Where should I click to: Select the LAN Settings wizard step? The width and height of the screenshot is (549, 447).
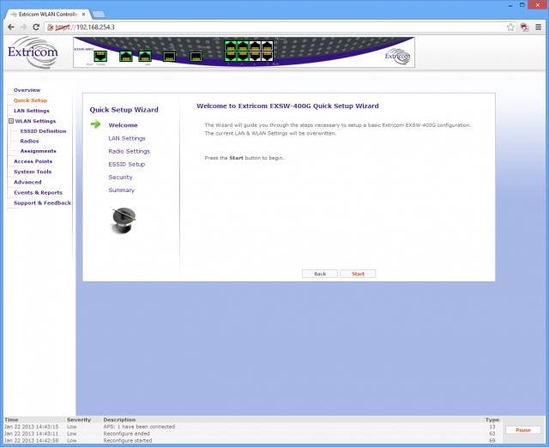(127, 138)
